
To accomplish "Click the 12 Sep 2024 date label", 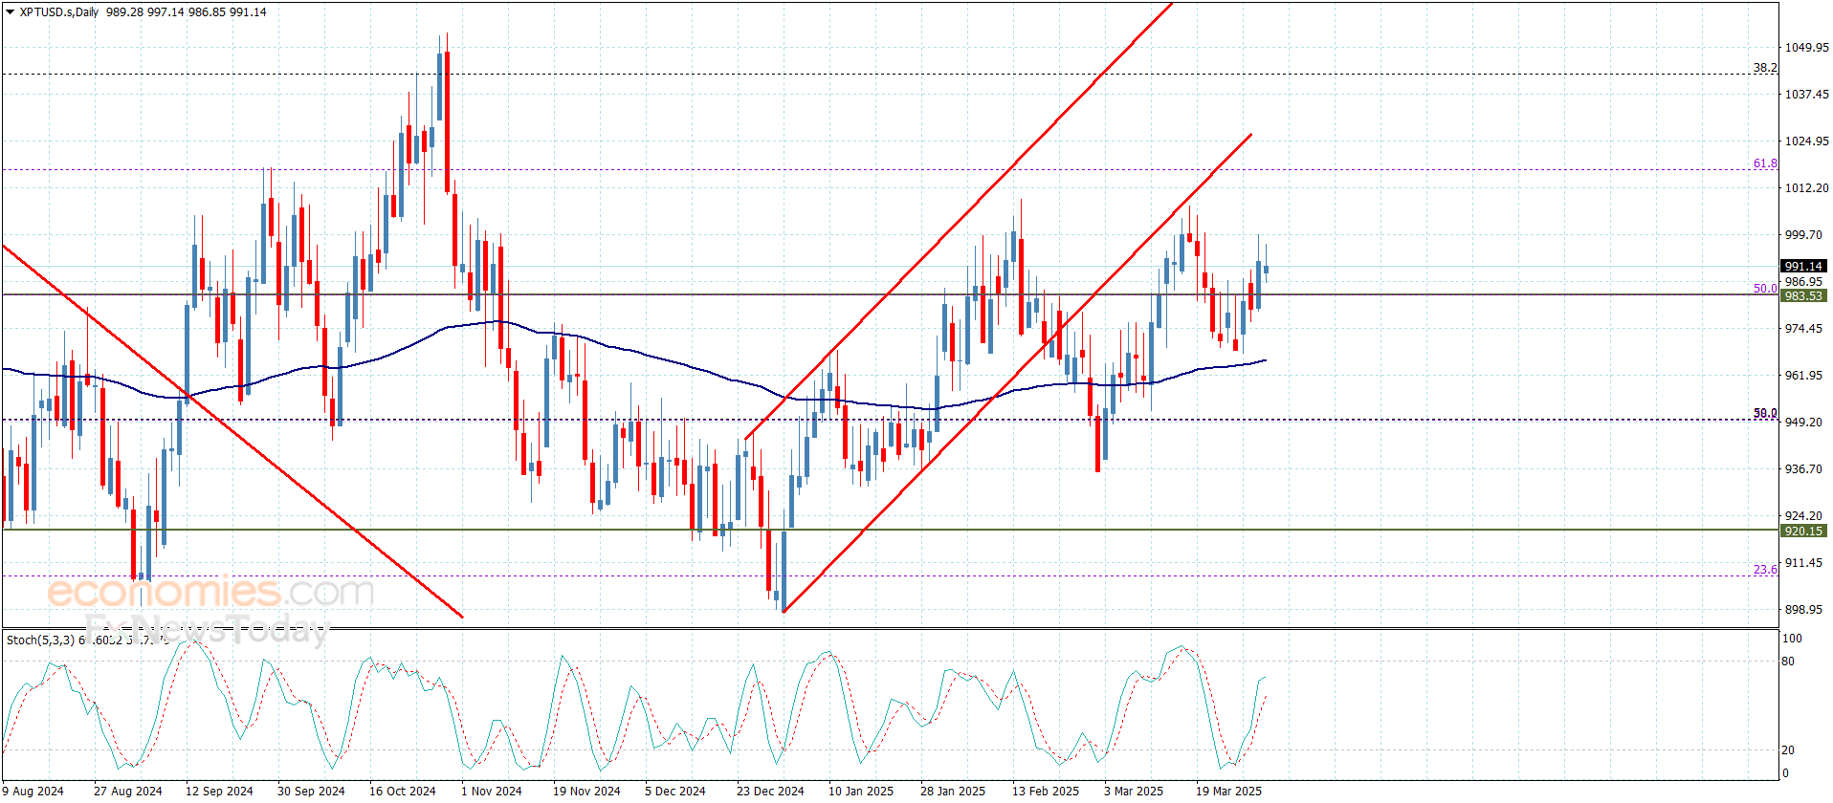I will click(x=219, y=791).
